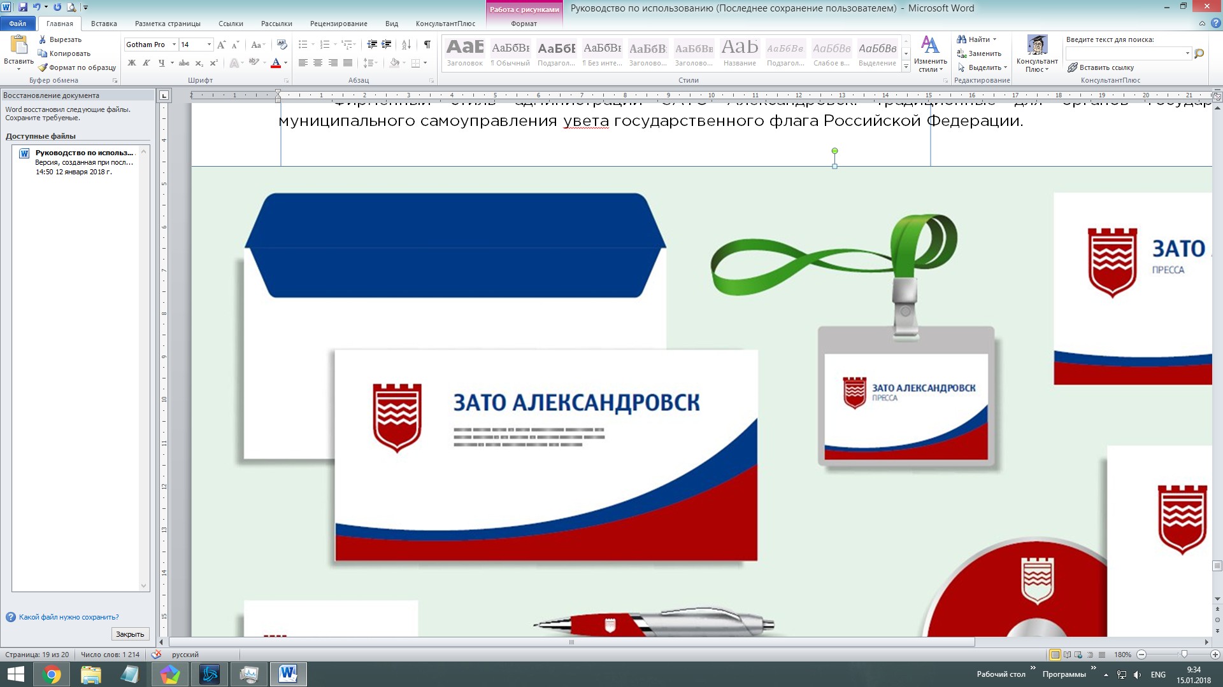The height and width of the screenshot is (687, 1223).
Task: Increase paragraph indent
Action: [386, 45]
